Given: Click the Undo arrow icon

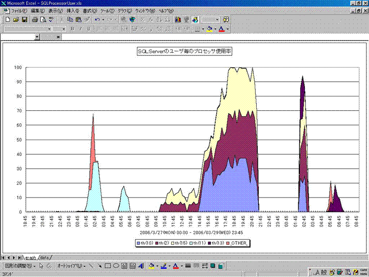Looking at the screenshot, I should click(97, 19).
